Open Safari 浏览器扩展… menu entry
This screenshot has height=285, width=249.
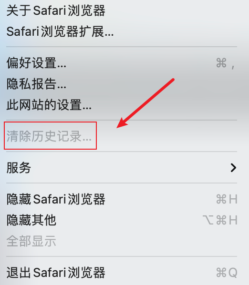pos(122,31)
